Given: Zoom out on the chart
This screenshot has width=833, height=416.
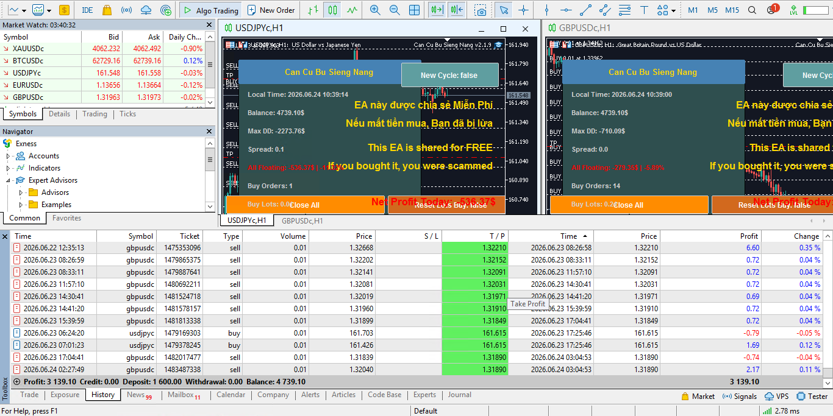Looking at the screenshot, I should (x=395, y=10).
